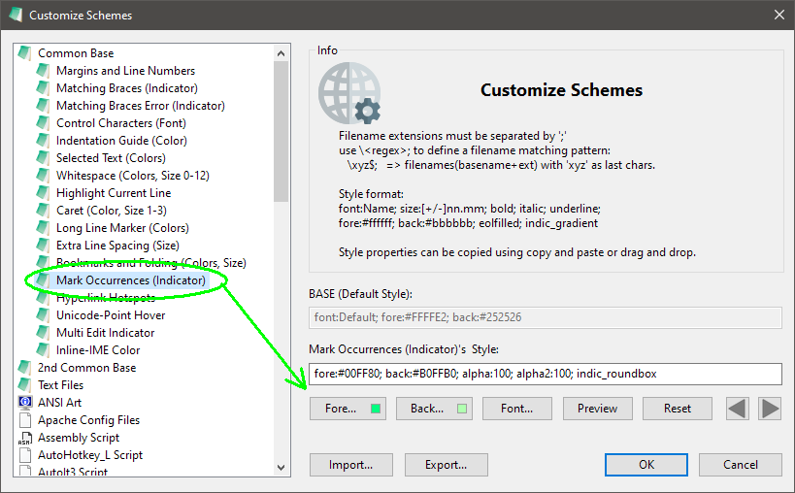795x493 pixels.
Task: Select the Text Files scheme
Action: [x=60, y=385]
